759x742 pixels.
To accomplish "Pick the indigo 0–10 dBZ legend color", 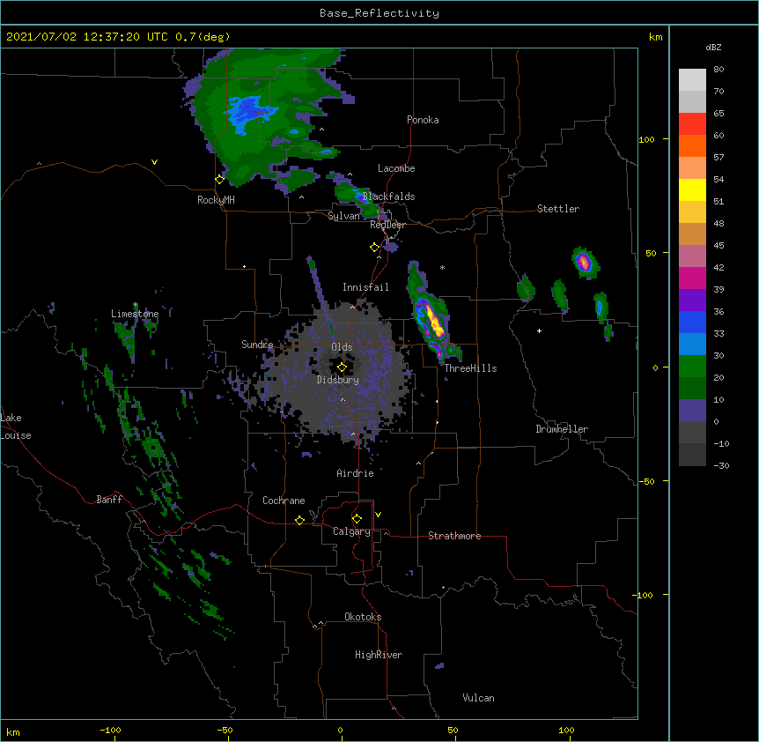I will [x=692, y=411].
